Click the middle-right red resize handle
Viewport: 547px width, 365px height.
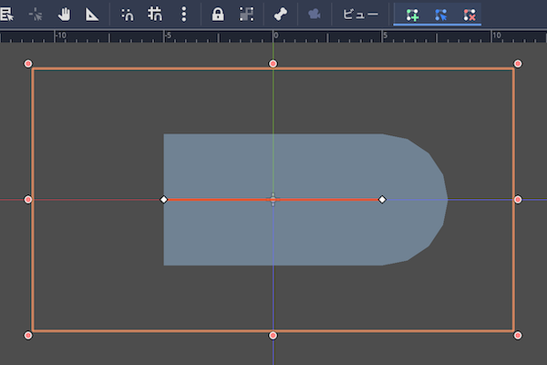(x=518, y=200)
